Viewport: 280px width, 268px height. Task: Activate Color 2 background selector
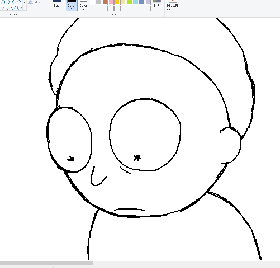83,6
